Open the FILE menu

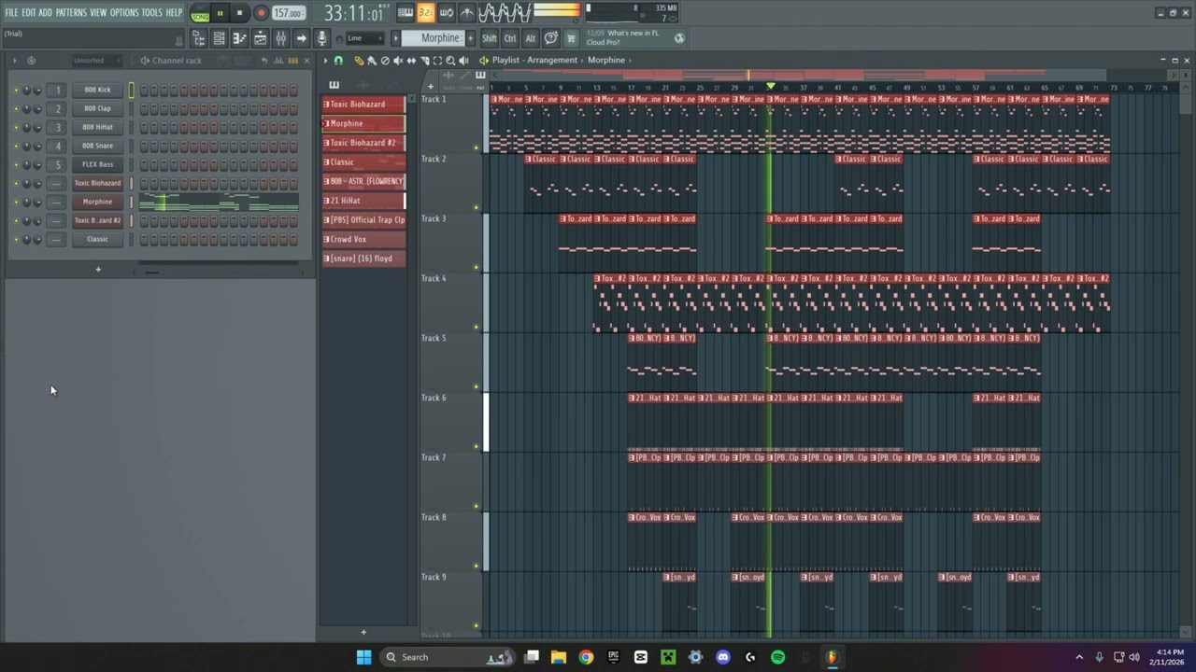click(11, 13)
